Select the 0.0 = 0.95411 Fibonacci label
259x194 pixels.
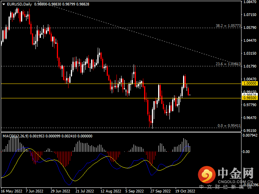(x=229, y=126)
